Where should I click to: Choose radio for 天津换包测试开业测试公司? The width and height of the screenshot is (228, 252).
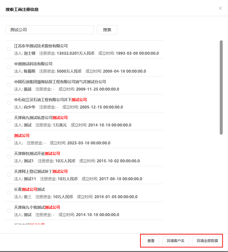pyautogui.click(x=9, y=157)
